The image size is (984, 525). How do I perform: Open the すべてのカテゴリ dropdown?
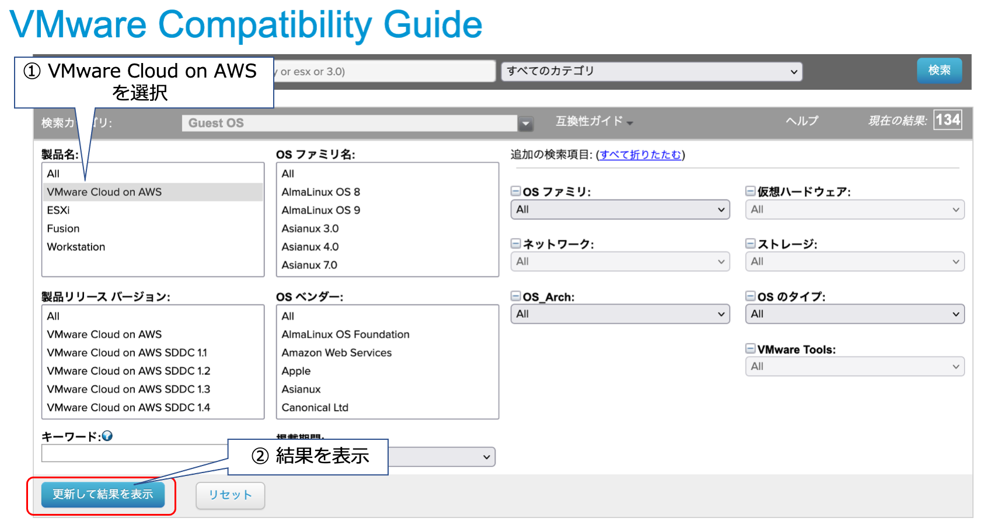(652, 71)
